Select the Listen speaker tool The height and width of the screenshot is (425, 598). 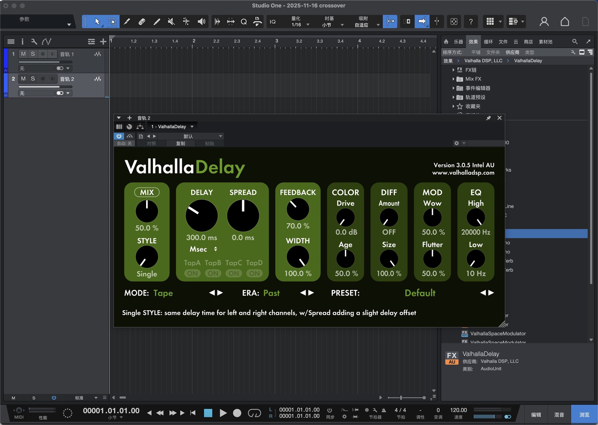(x=201, y=21)
